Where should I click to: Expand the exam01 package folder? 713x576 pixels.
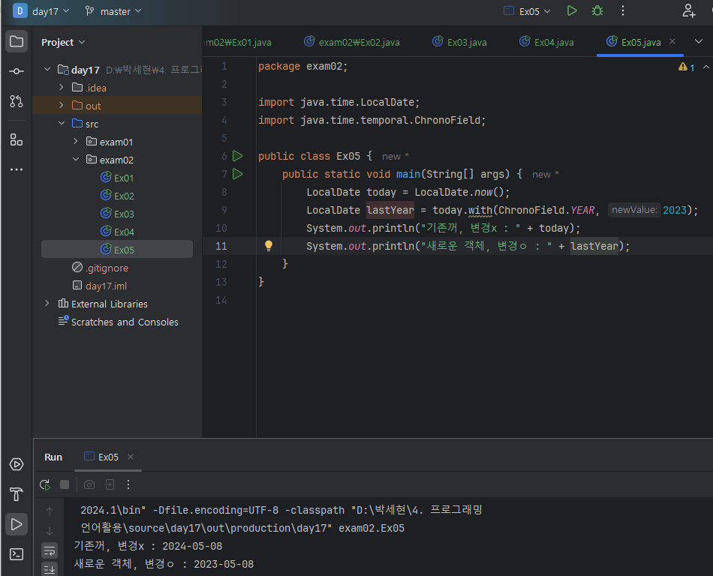pos(76,142)
